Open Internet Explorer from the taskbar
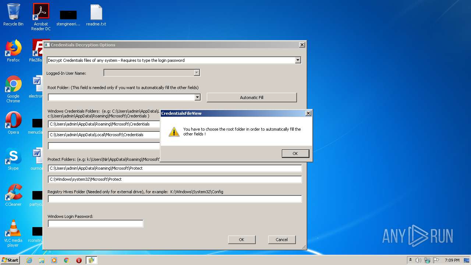 [x=29, y=260]
